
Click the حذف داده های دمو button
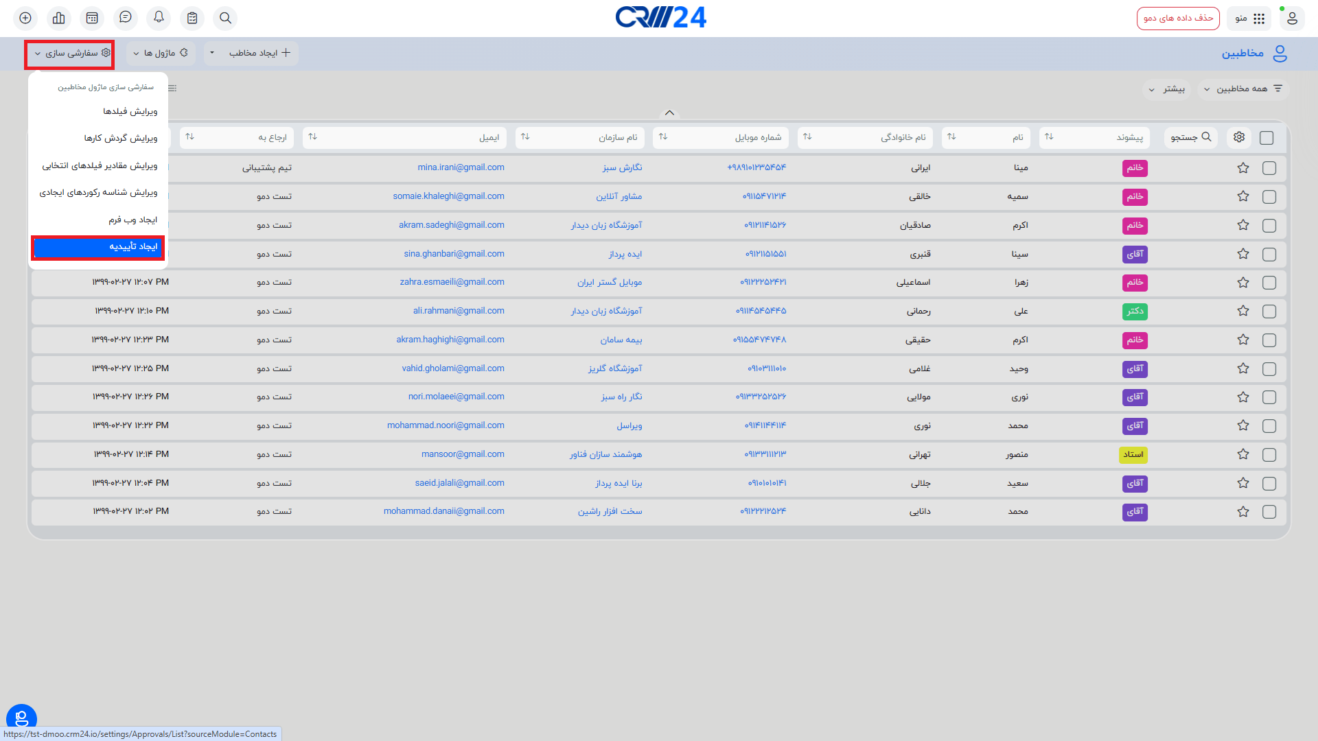[1178, 18]
